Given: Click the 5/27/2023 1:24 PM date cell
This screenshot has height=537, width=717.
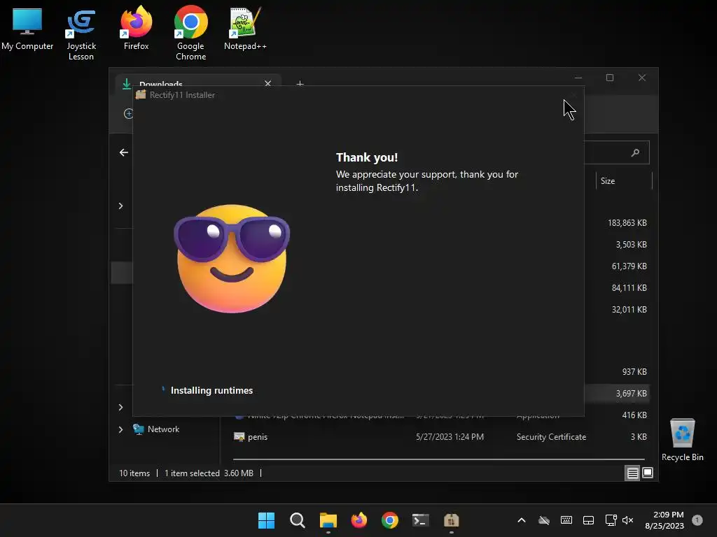Looking at the screenshot, I should click(450, 437).
